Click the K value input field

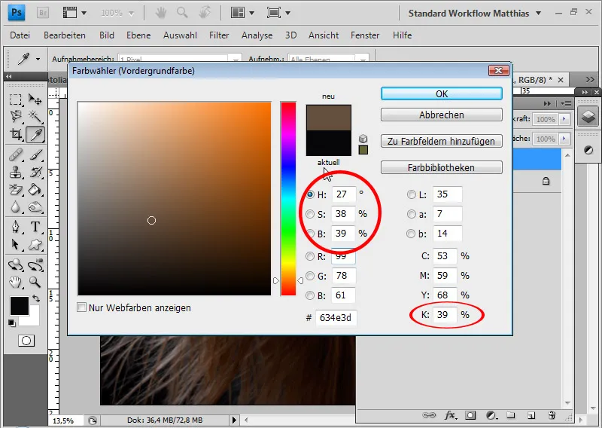click(x=445, y=314)
